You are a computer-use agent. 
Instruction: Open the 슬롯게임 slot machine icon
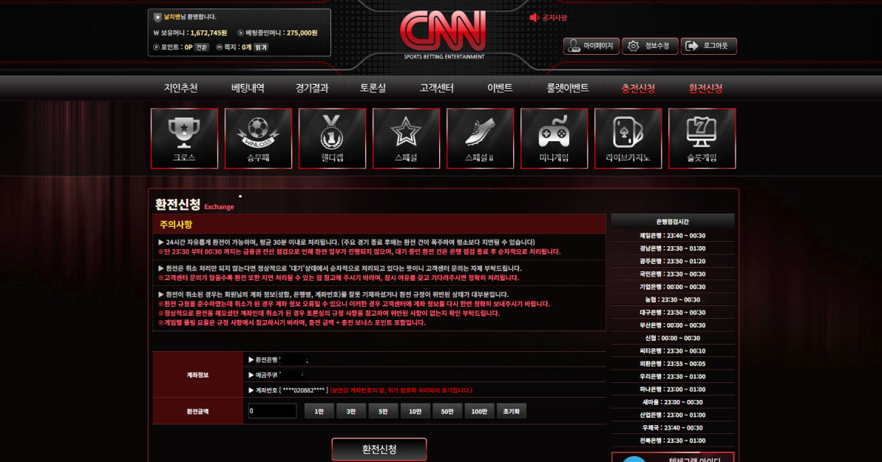(702, 138)
